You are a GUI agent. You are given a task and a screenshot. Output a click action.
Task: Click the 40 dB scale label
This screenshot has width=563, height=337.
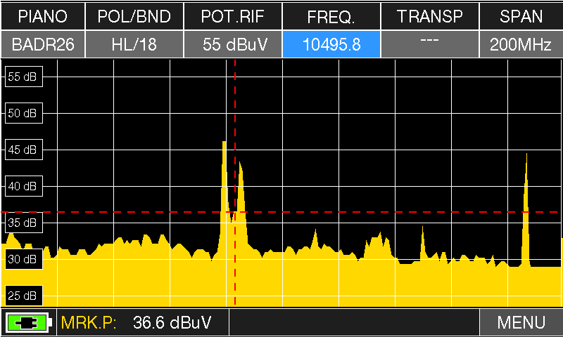point(24,186)
